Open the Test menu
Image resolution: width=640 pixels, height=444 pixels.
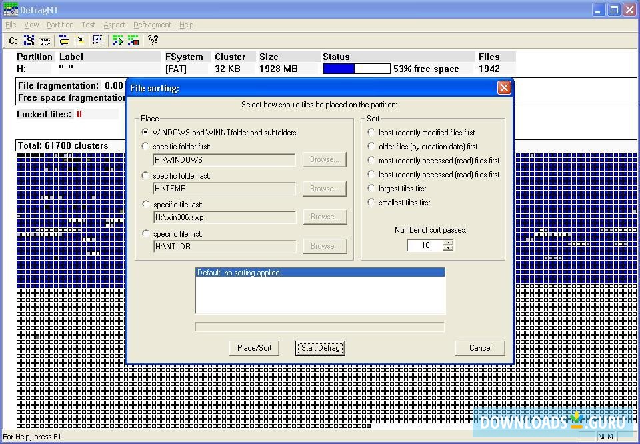point(88,25)
